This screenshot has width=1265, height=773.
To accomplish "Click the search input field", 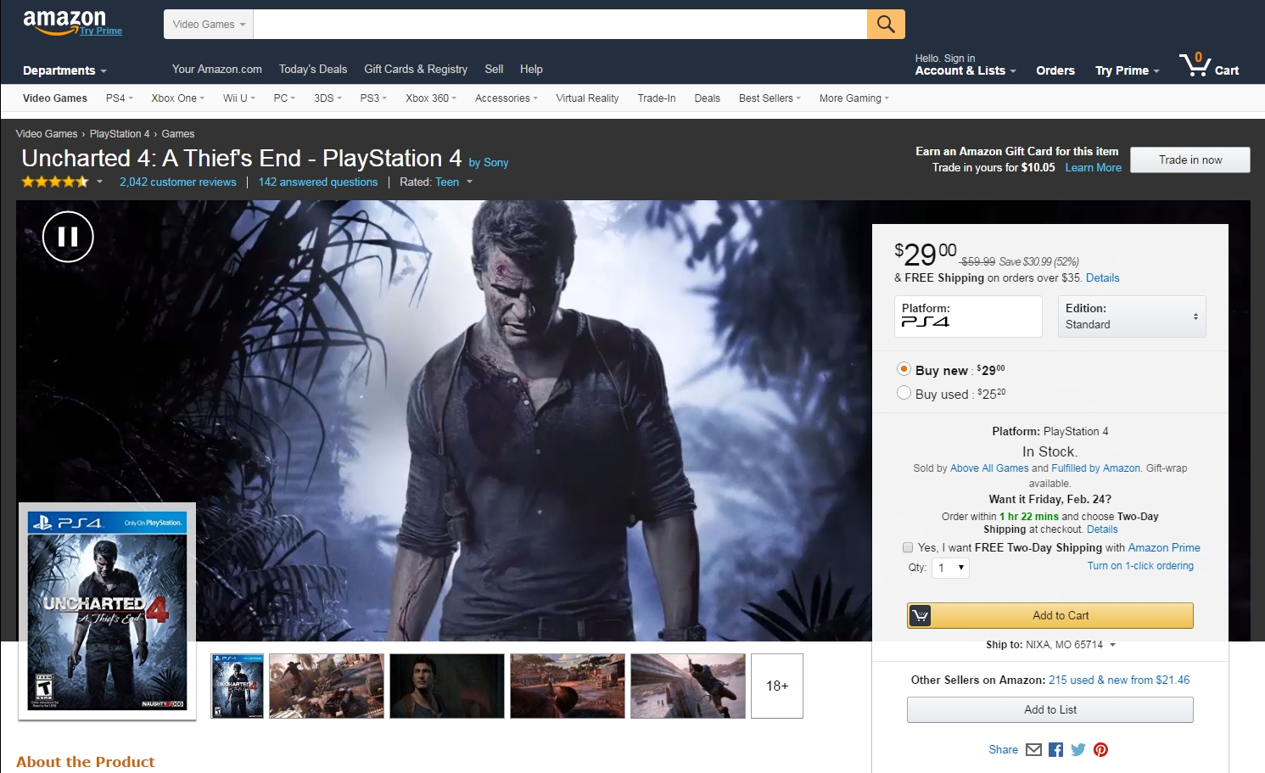I will pyautogui.click(x=560, y=24).
